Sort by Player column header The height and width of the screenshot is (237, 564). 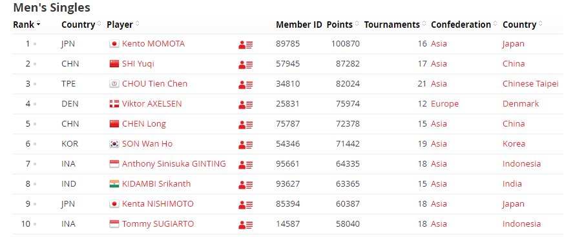click(123, 25)
